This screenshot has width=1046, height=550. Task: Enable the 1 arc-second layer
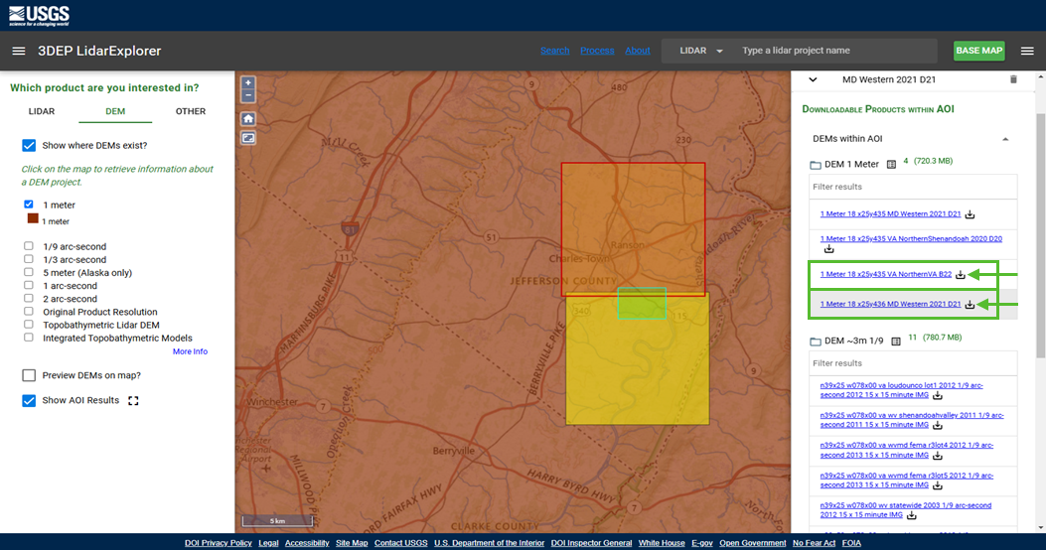[29, 285]
